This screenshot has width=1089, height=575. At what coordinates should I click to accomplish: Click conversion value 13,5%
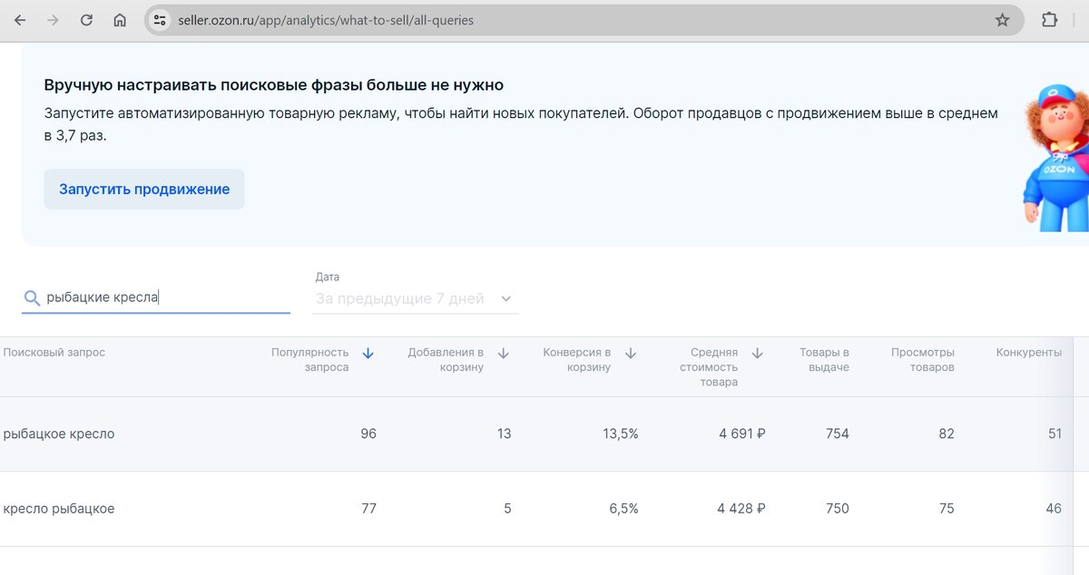621,434
